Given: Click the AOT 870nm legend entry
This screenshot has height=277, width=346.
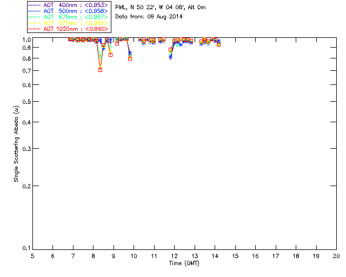Looking at the screenshot, I should tap(68, 23).
